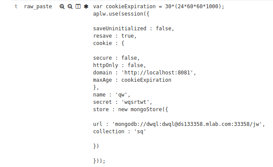The height and width of the screenshot is (167, 273).
Task: Click the 'store : new mongoStore({' line
Action: click(130, 109)
